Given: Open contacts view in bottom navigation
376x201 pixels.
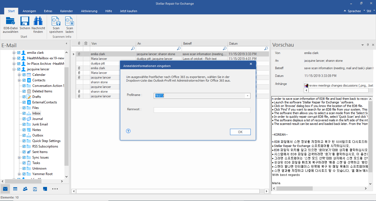Looking at the screenshot, I should 25,189.
